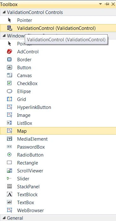
Task: Choose the HyperlinkButton label
Action: (34, 107)
